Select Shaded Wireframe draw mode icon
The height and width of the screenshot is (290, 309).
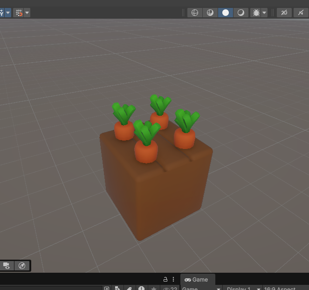click(210, 13)
